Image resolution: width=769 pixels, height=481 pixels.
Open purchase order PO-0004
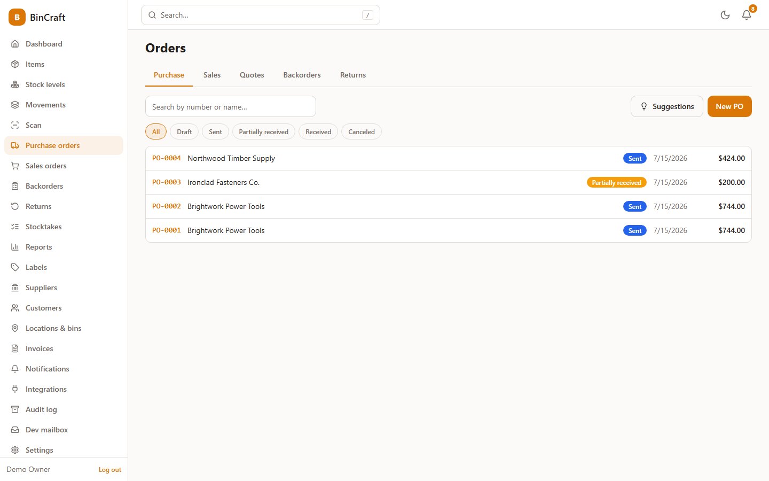point(449,158)
